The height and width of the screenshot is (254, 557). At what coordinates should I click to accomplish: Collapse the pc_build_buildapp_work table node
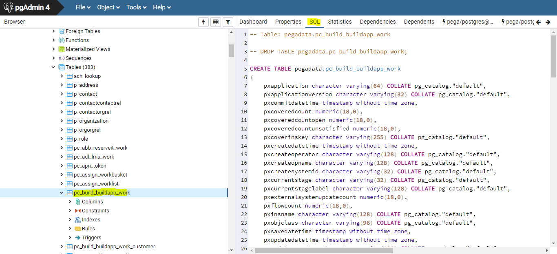point(61,192)
